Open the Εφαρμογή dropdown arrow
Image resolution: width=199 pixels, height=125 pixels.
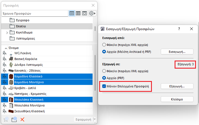click(95, 119)
